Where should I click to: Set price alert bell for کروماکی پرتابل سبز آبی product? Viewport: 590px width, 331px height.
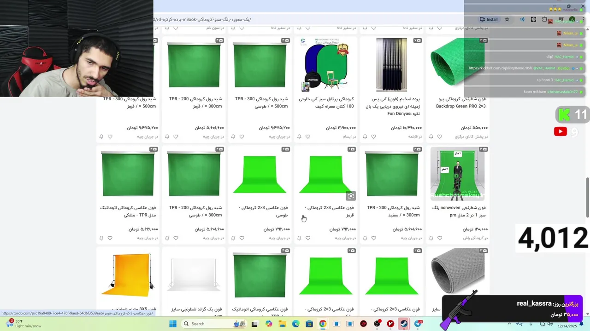(299, 137)
